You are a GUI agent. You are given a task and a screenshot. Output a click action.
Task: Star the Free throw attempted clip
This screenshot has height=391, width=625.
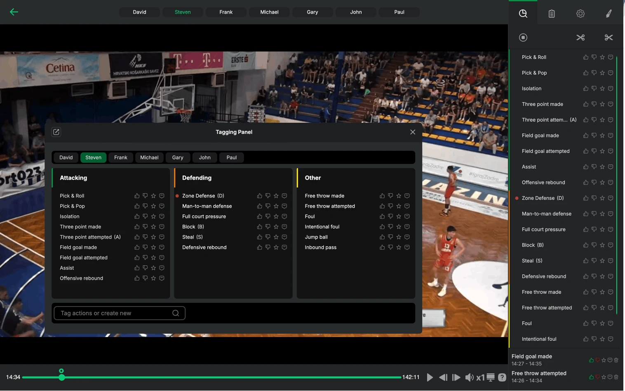coord(604,377)
